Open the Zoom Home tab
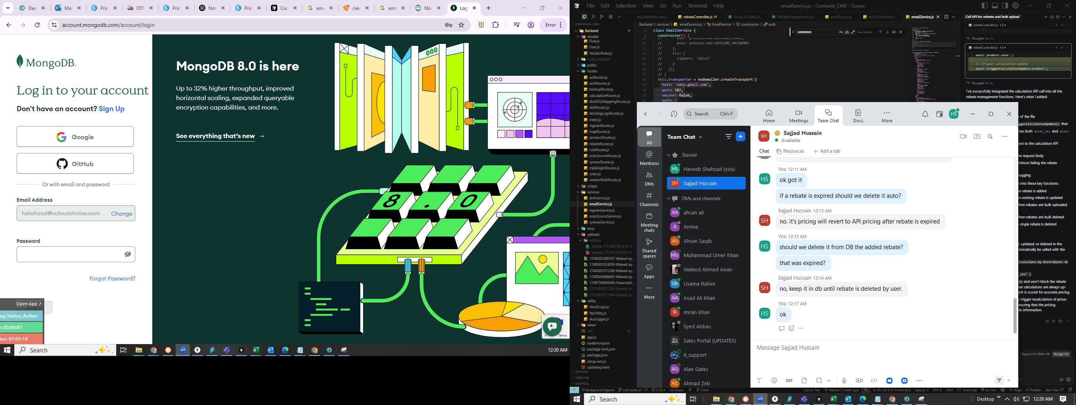Image resolution: width=1076 pixels, height=405 pixels. point(769,115)
